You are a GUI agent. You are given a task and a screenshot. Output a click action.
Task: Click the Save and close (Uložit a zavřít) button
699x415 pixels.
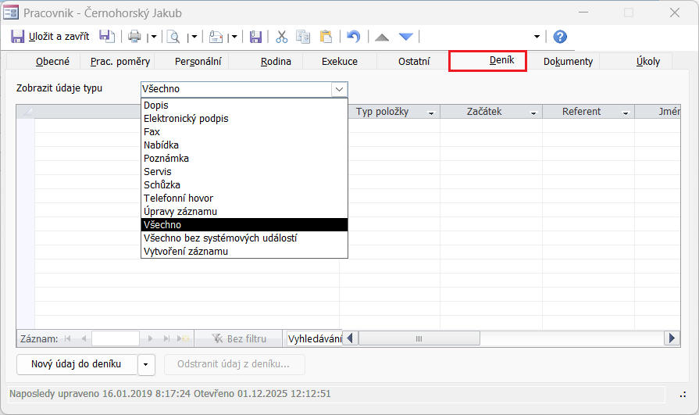(x=50, y=37)
